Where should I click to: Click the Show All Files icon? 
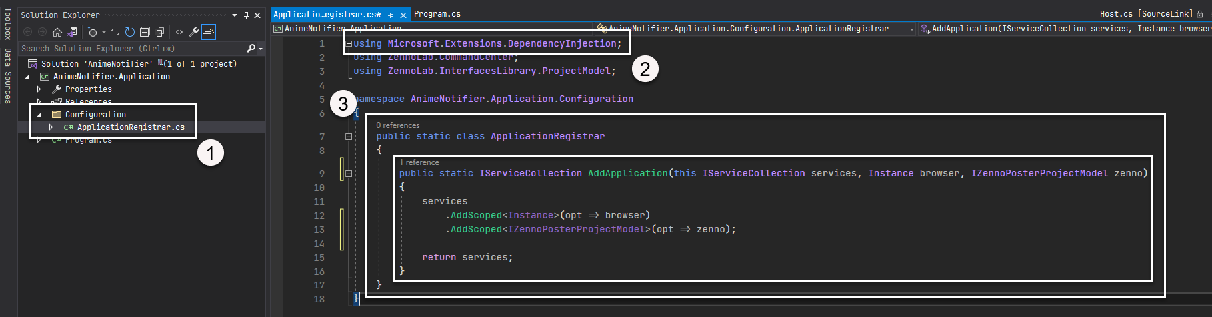pyautogui.click(x=159, y=32)
